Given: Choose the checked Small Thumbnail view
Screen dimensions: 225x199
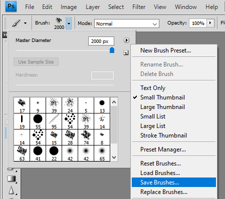Looking at the screenshot, I should click(162, 97).
